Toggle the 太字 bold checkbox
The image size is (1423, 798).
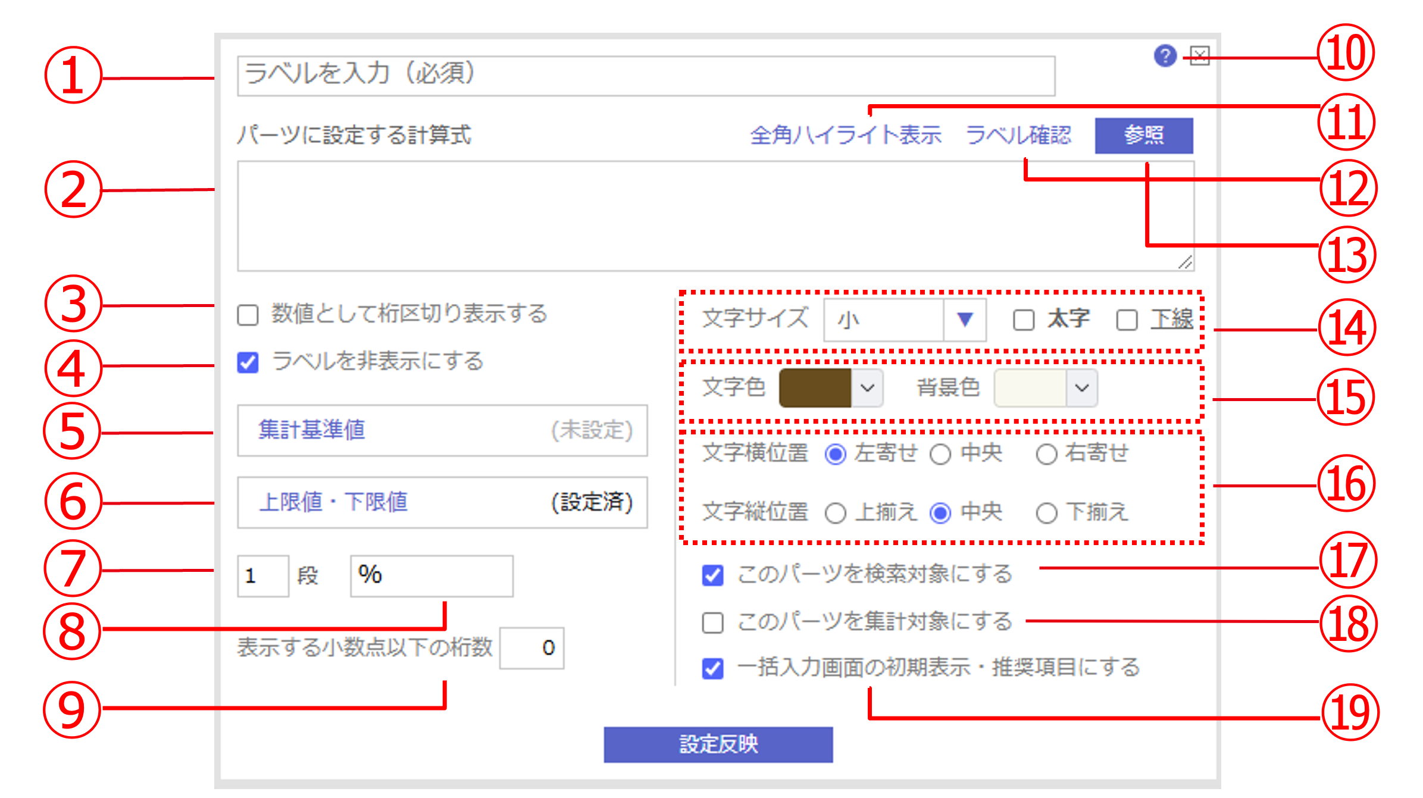[x=1024, y=320]
